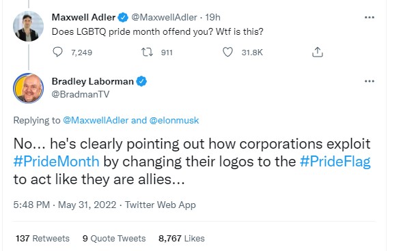Open the #PrideMonth hashtag

56,162
